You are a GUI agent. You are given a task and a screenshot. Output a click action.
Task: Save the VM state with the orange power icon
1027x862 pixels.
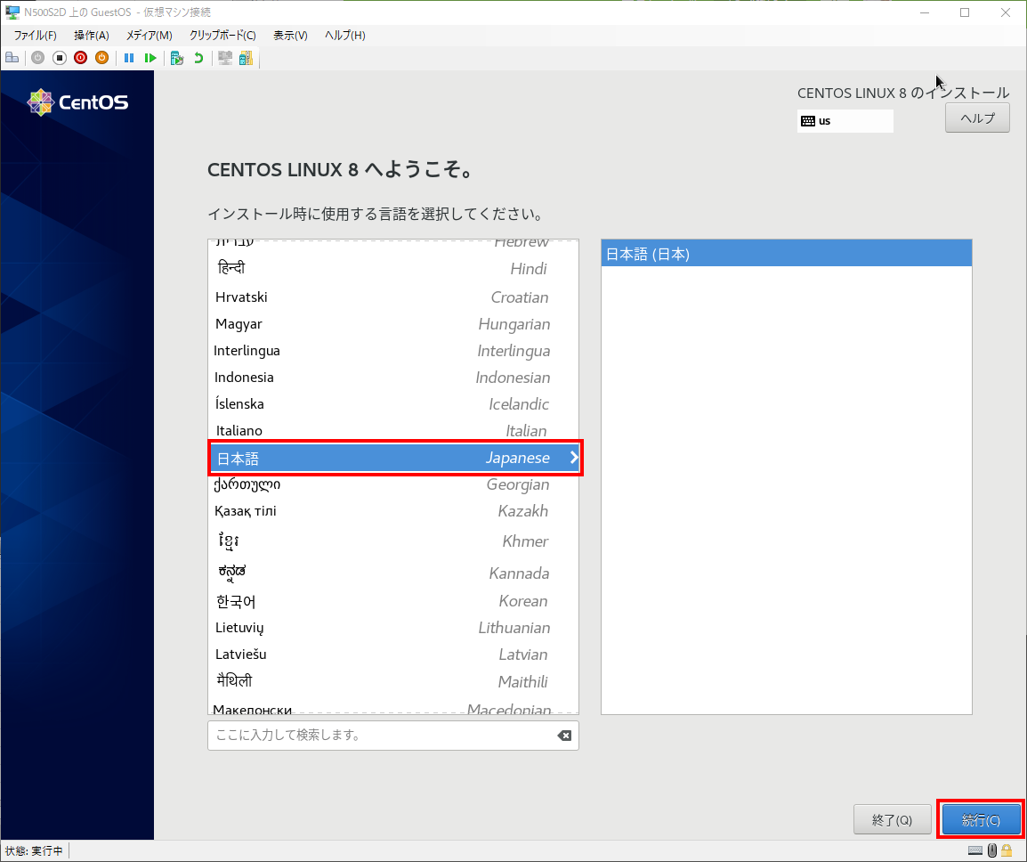tap(101, 58)
